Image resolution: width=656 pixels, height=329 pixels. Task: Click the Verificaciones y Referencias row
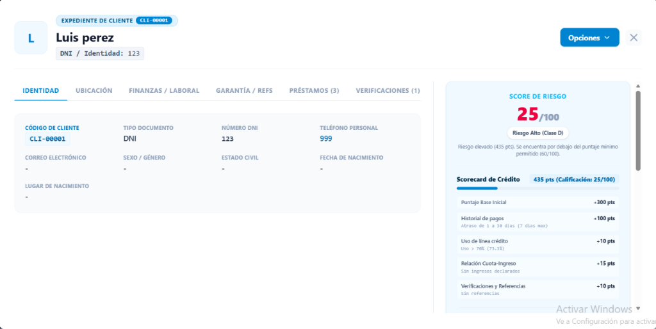[537, 289]
